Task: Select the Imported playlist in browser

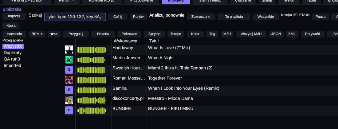Action: coord(12,65)
